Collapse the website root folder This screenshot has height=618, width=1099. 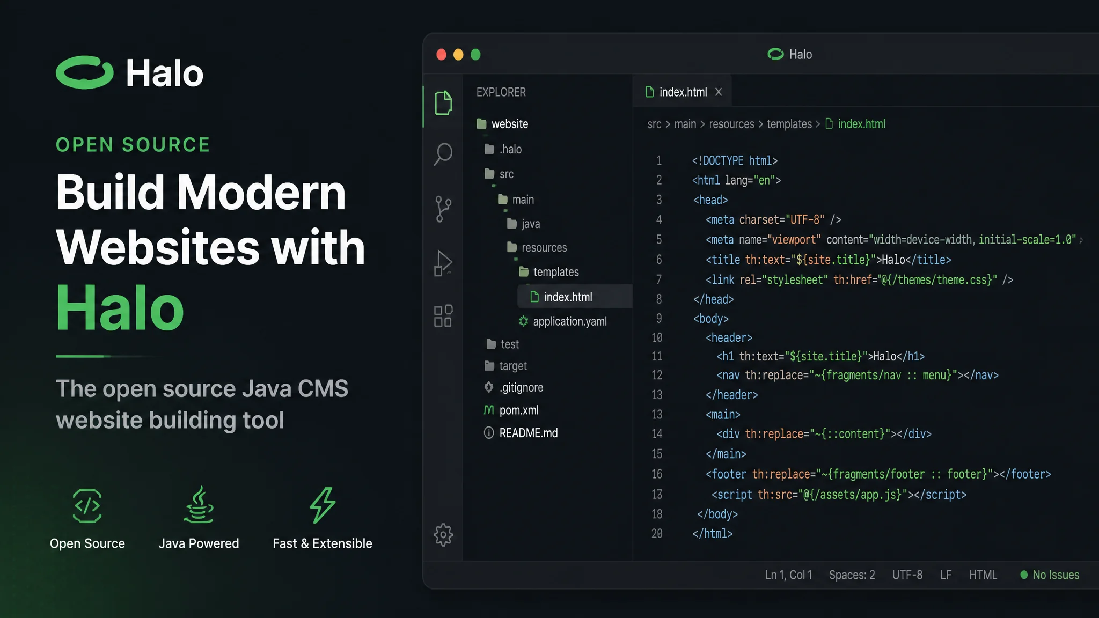coord(502,124)
